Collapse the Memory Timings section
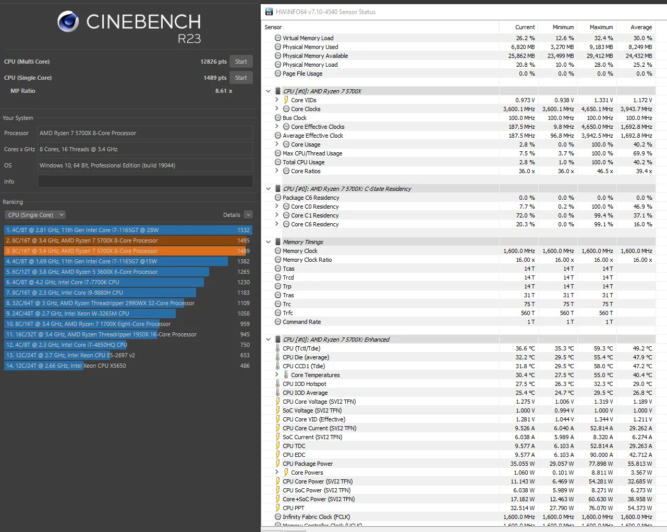Screen dimensions: 667x532 point(269,242)
